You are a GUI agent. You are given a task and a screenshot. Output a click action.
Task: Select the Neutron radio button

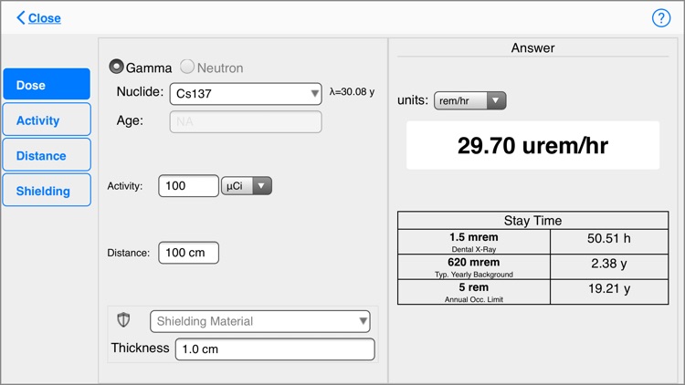click(x=187, y=67)
